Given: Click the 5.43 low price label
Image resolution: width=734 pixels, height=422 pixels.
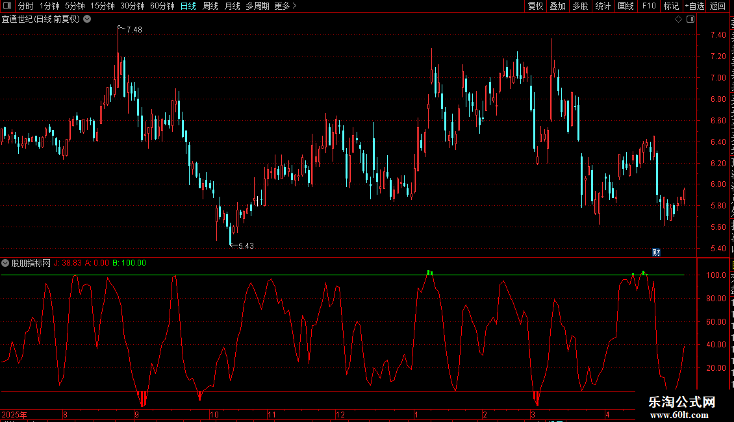Looking at the screenshot, I should pyautogui.click(x=246, y=246).
